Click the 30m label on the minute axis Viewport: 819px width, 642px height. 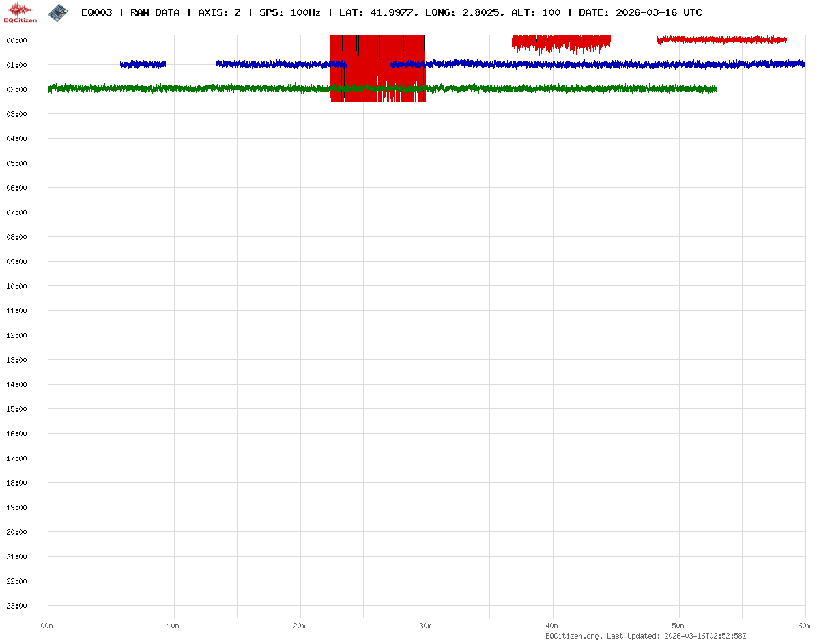[x=426, y=626]
